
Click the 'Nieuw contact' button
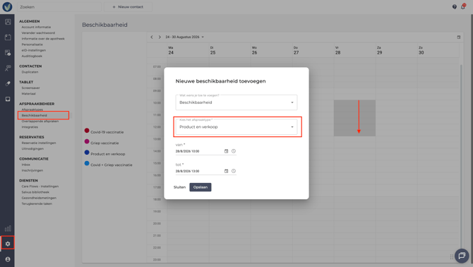(128, 6)
